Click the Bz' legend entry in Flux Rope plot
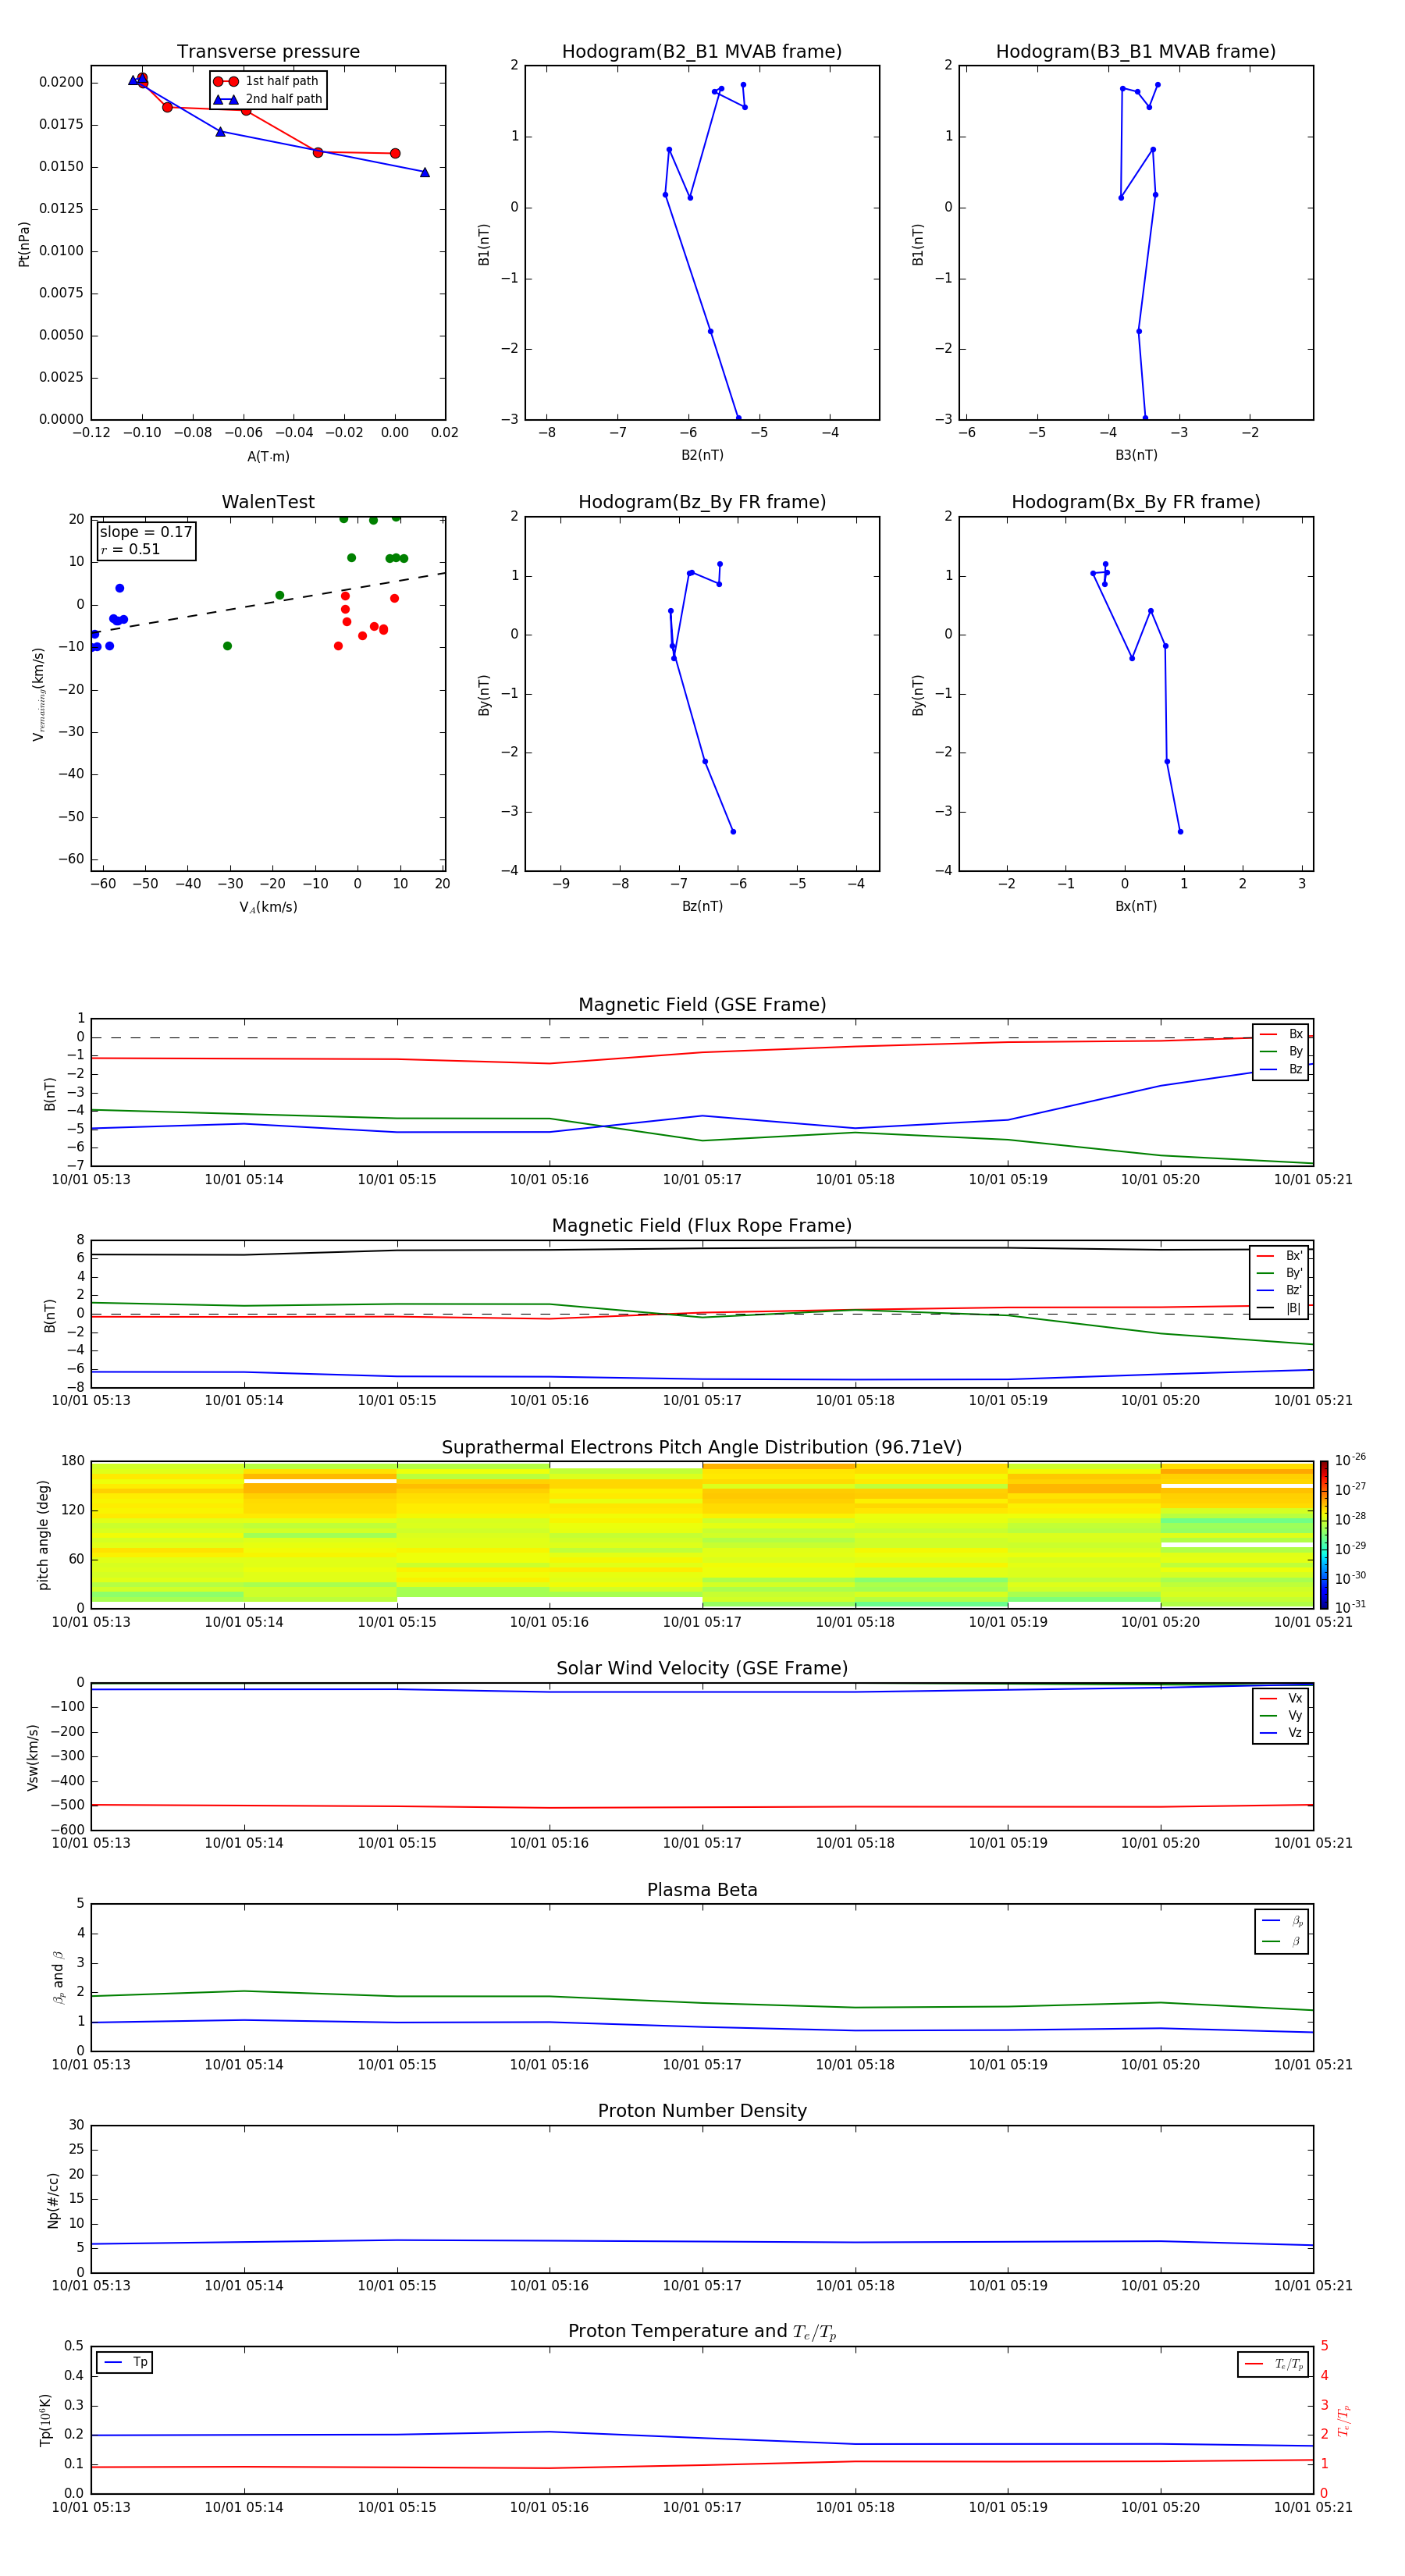The image size is (1405, 2576). [1279, 1290]
